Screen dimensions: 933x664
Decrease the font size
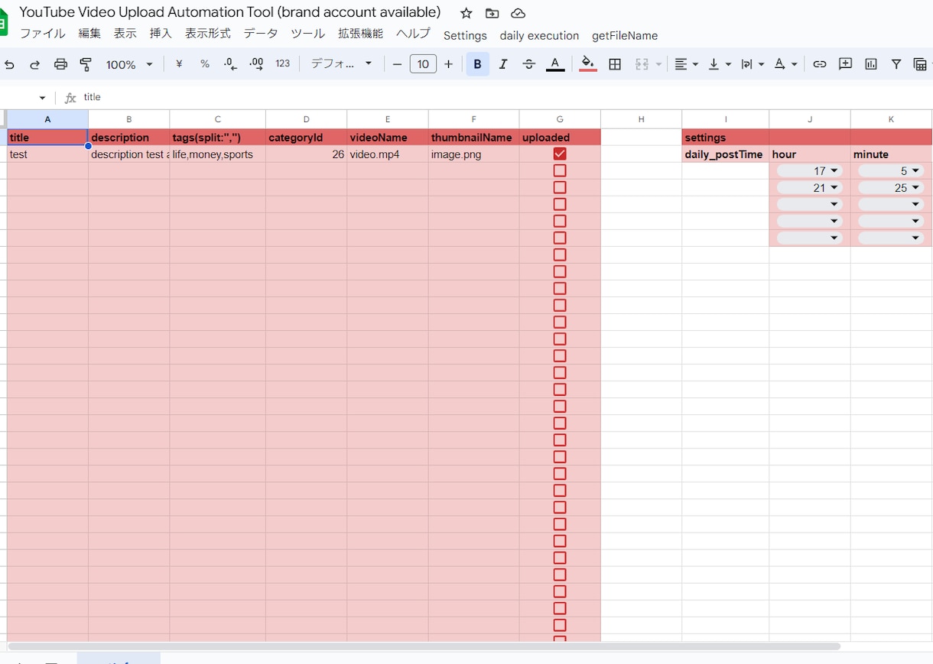pyautogui.click(x=397, y=64)
